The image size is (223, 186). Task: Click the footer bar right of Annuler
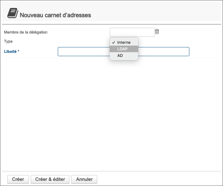pyautogui.click(x=157, y=179)
